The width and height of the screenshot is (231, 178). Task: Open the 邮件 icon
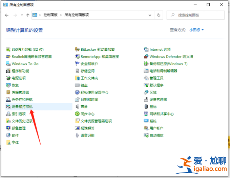(8, 135)
